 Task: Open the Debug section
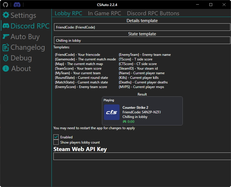21,58
